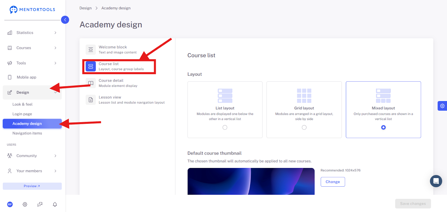
Task: Click the Save changes button
Action: click(x=413, y=204)
